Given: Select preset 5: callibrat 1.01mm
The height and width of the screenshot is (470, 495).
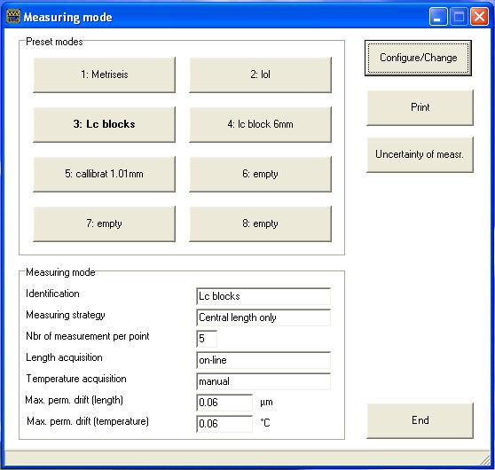Looking at the screenshot, I should tap(104, 174).
